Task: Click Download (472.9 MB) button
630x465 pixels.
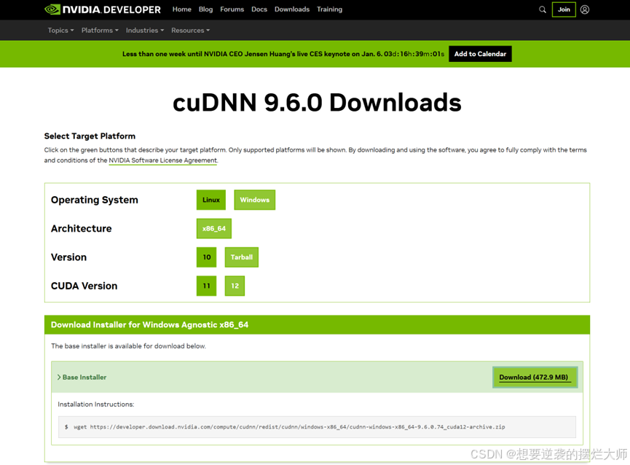Action: [x=535, y=378]
